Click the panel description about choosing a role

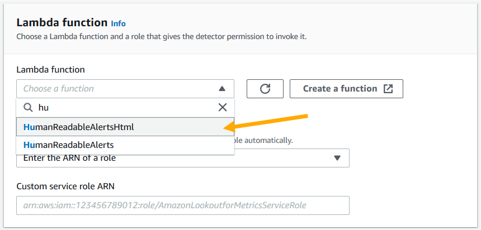pos(162,37)
